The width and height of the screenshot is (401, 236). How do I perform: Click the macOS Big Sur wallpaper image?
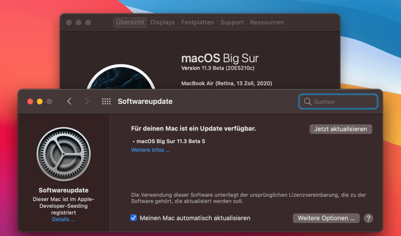121,79
